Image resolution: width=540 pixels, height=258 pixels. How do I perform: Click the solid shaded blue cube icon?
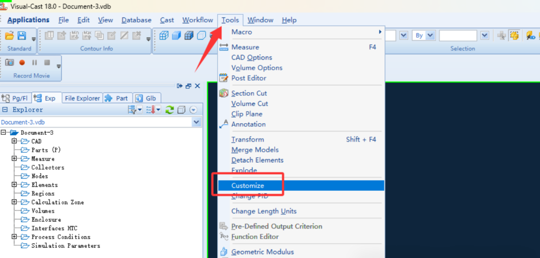tap(176, 36)
